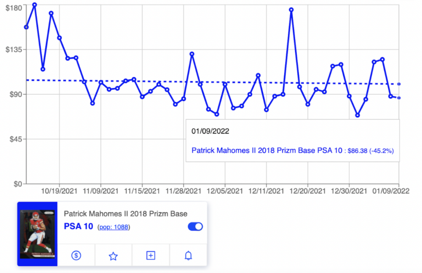Open the Patrick Mahomes card thumbnail image
422x273 pixels.
(38, 234)
